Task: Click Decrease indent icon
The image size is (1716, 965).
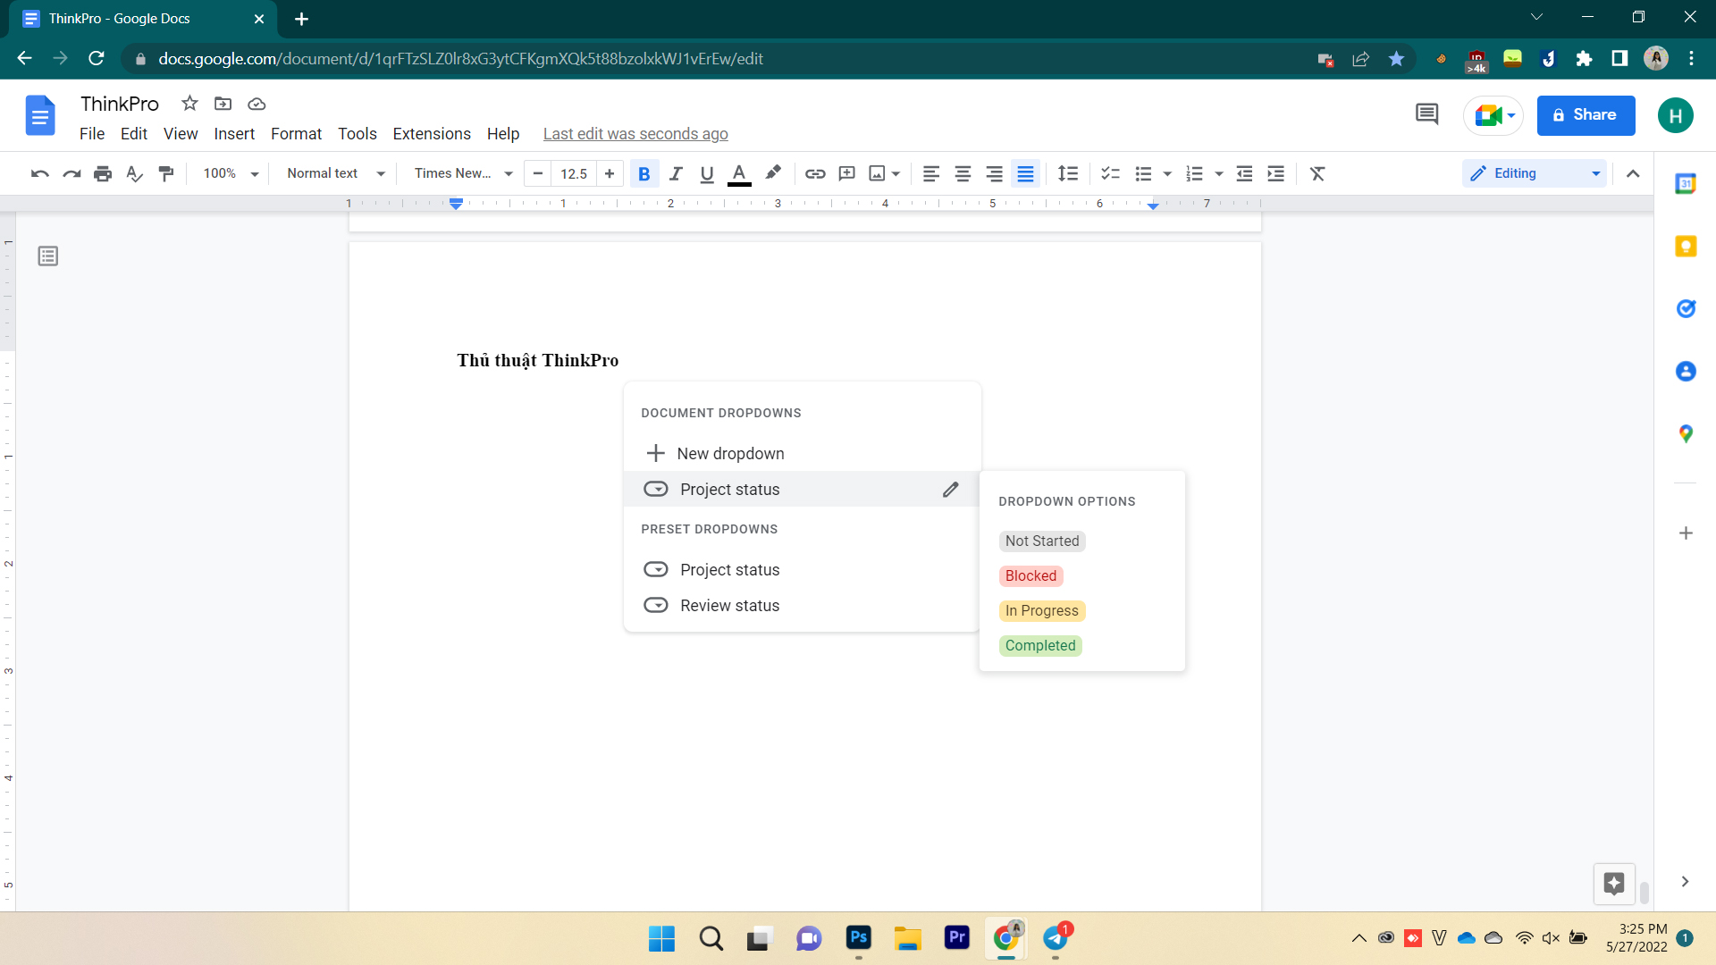Action: click(x=1244, y=173)
